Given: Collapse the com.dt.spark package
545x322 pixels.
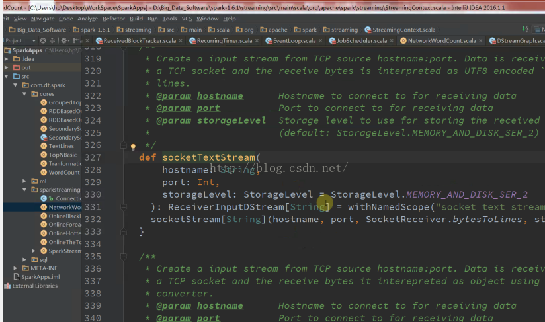Looking at the screenshot, I should 15,85.
